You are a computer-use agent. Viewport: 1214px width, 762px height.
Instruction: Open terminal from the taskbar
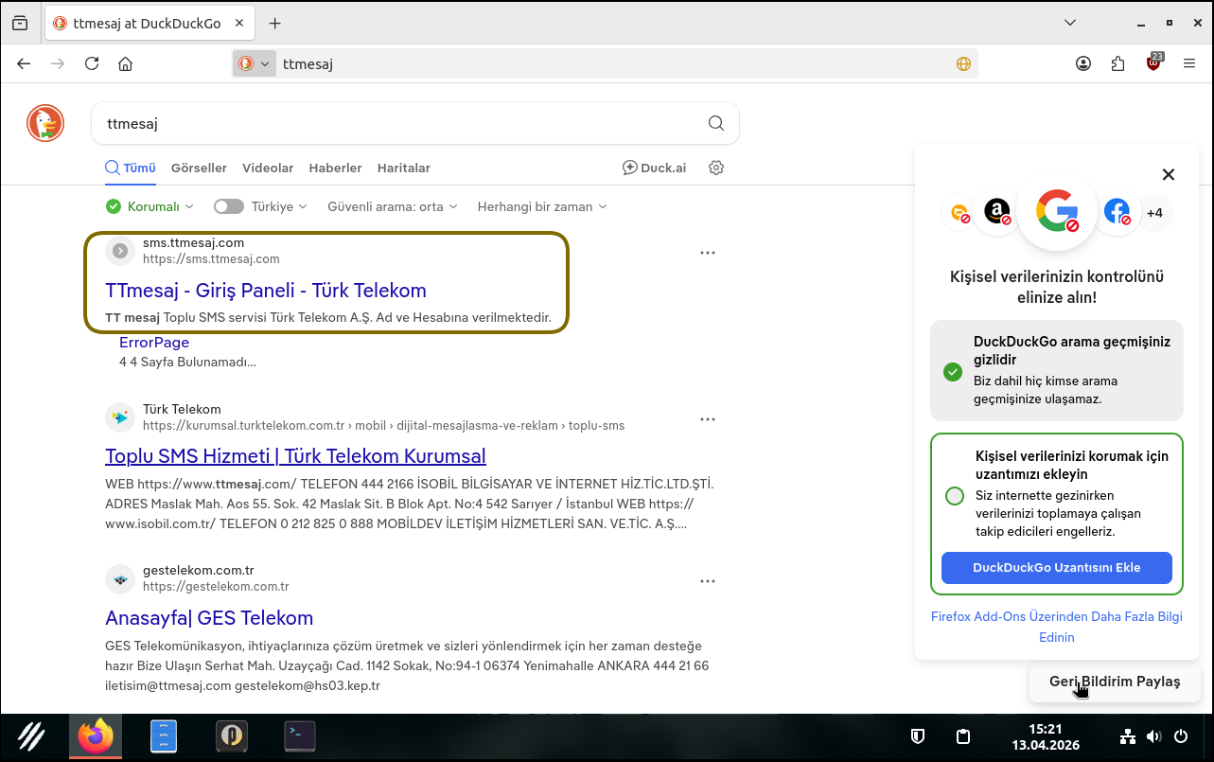[x=300, y=736]
